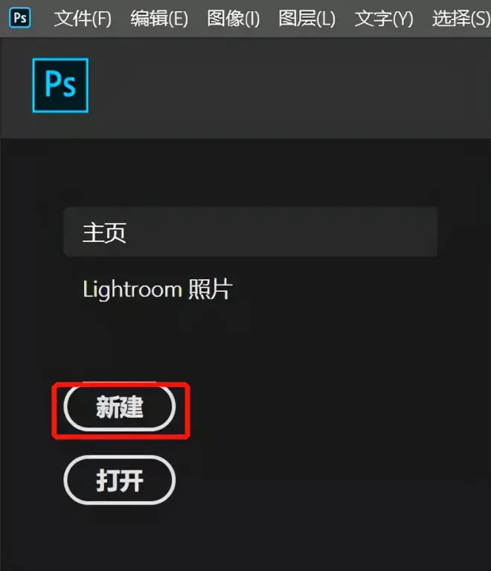
Task: Switch to Lightroom 照片 section
Action: click(158, 290)
